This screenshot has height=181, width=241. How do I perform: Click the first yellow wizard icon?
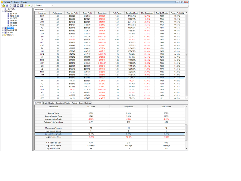pos(26,5)
